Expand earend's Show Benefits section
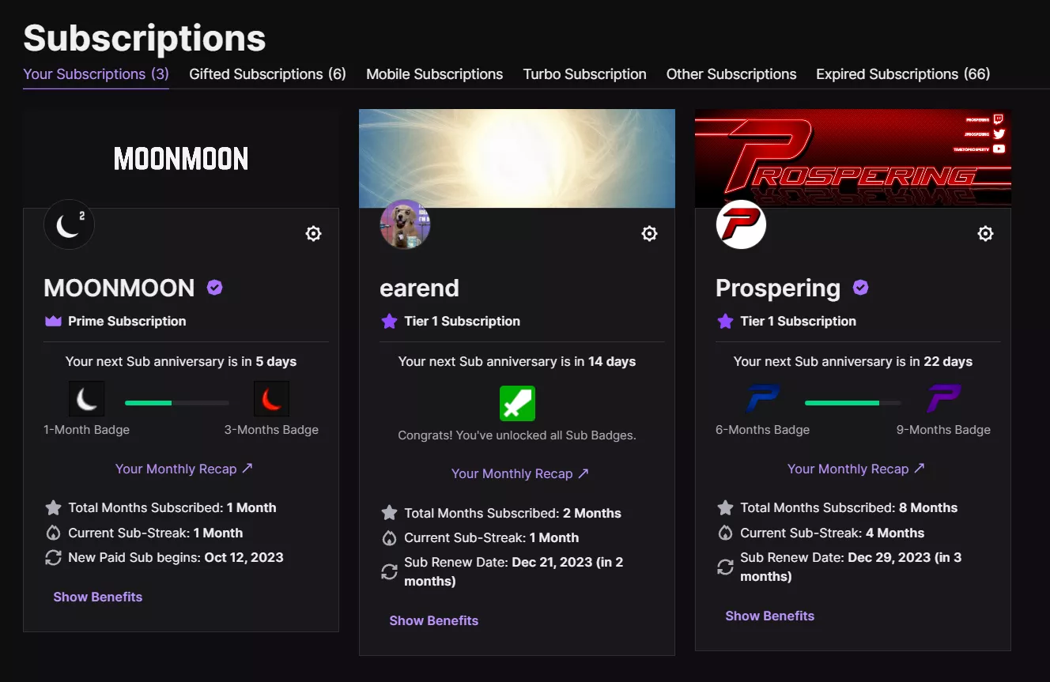Screen dimensions: 1050x682 (433, 620)
